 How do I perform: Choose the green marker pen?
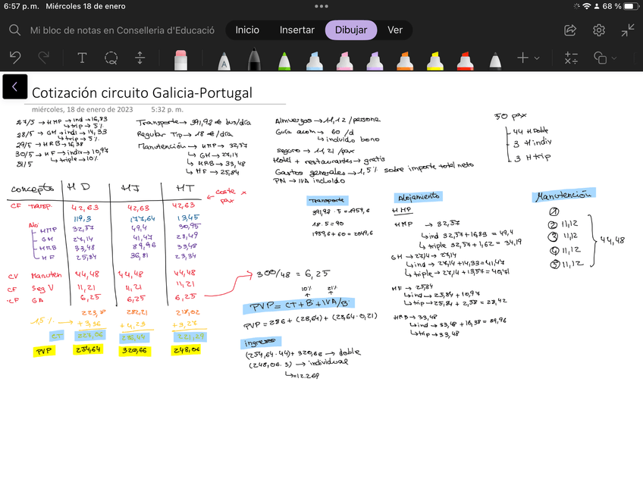pyautogui.click(x=284, y=61)
